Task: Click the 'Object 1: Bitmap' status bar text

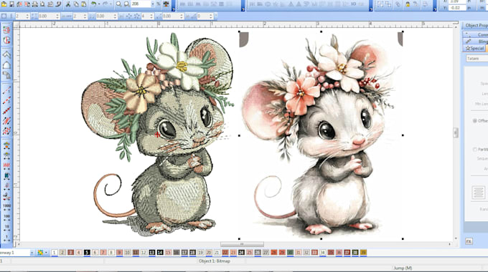Action: pos(215,261)
